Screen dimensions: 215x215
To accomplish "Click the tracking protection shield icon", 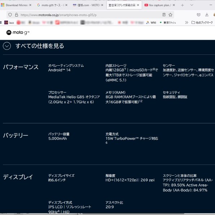I will coord(10,15).
